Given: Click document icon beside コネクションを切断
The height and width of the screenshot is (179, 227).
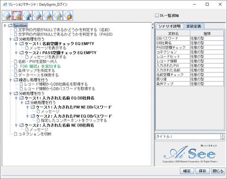Looking at the screenshot, I should (16, 134).
